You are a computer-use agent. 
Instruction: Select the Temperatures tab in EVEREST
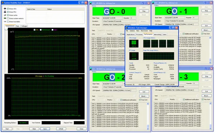(x=10, y=26)
